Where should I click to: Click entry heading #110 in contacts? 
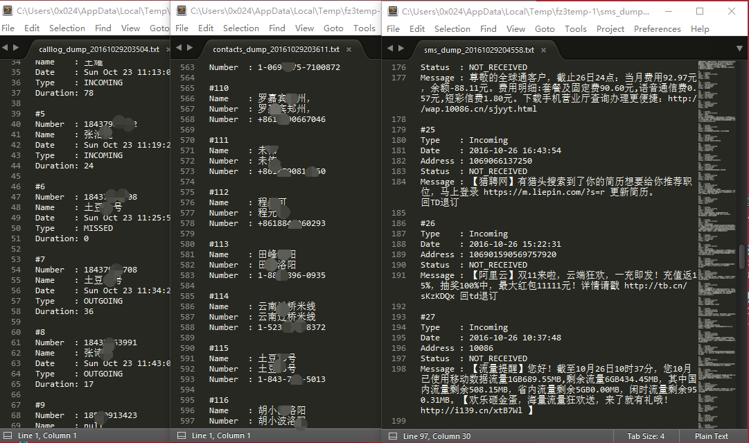click(219, 88)
